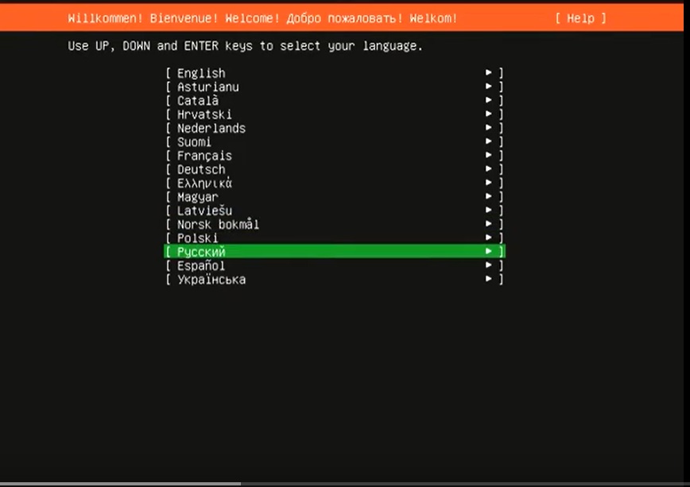
Task: Select Polski from the language list
Action: [335, 238]
